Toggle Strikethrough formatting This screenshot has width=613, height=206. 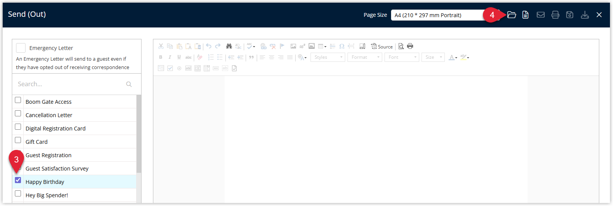[188, 57]
